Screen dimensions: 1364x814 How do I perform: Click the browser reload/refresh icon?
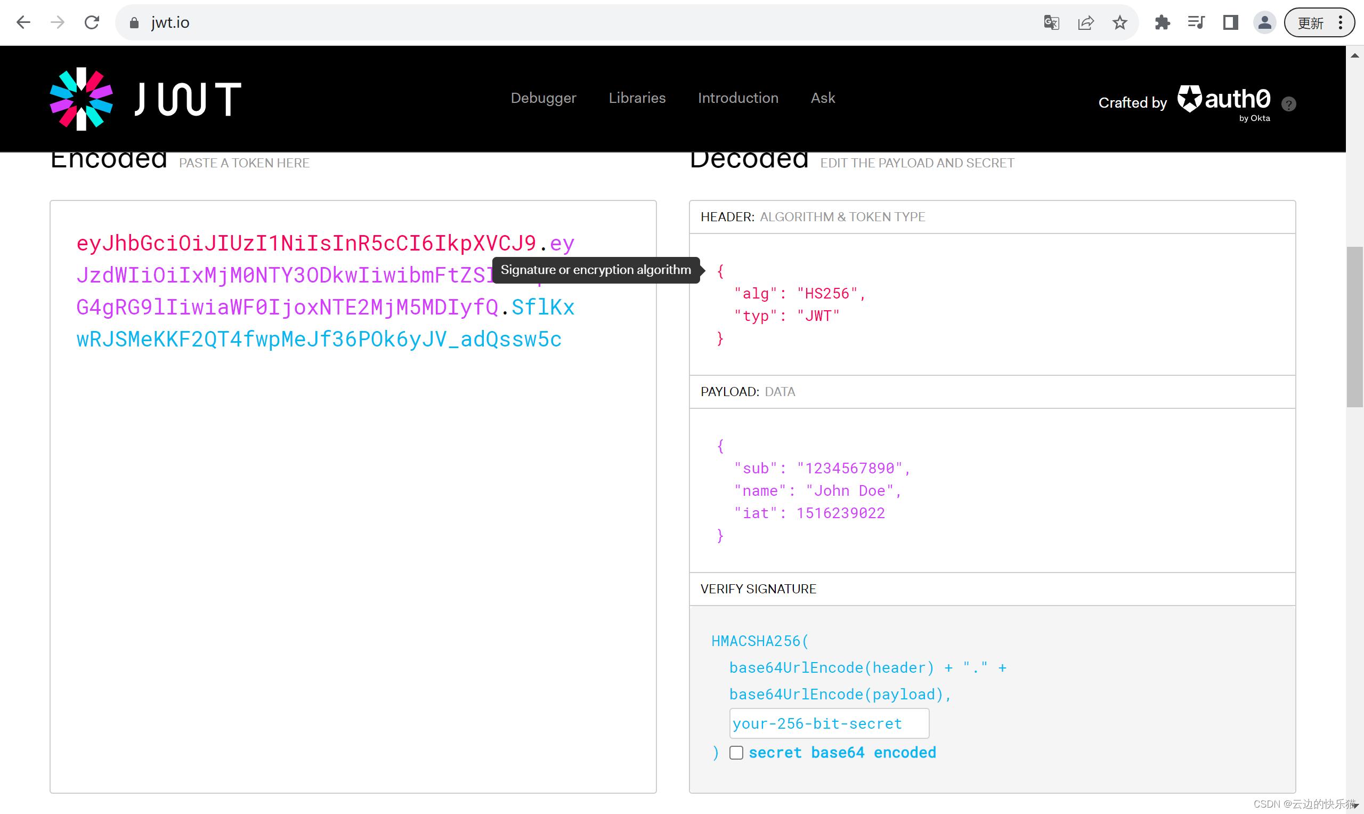pos(91,22)
